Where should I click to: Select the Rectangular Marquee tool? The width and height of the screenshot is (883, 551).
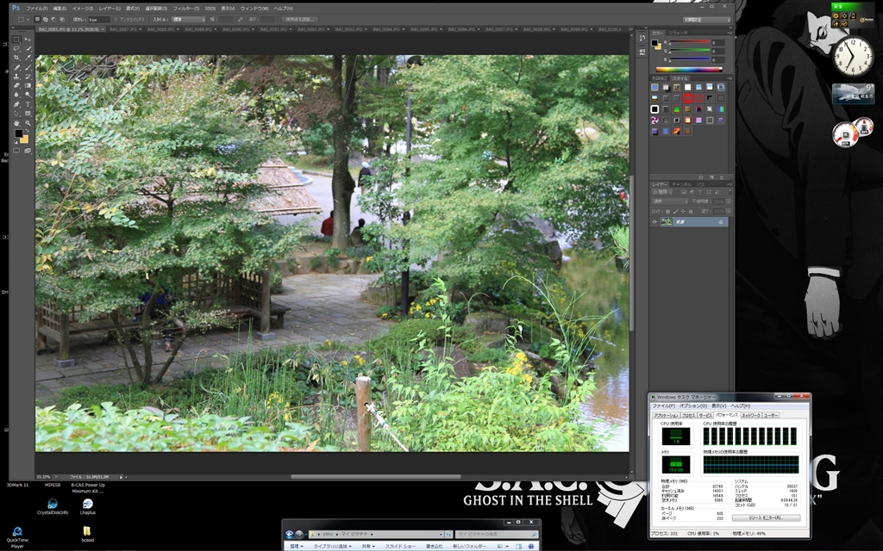17,40
